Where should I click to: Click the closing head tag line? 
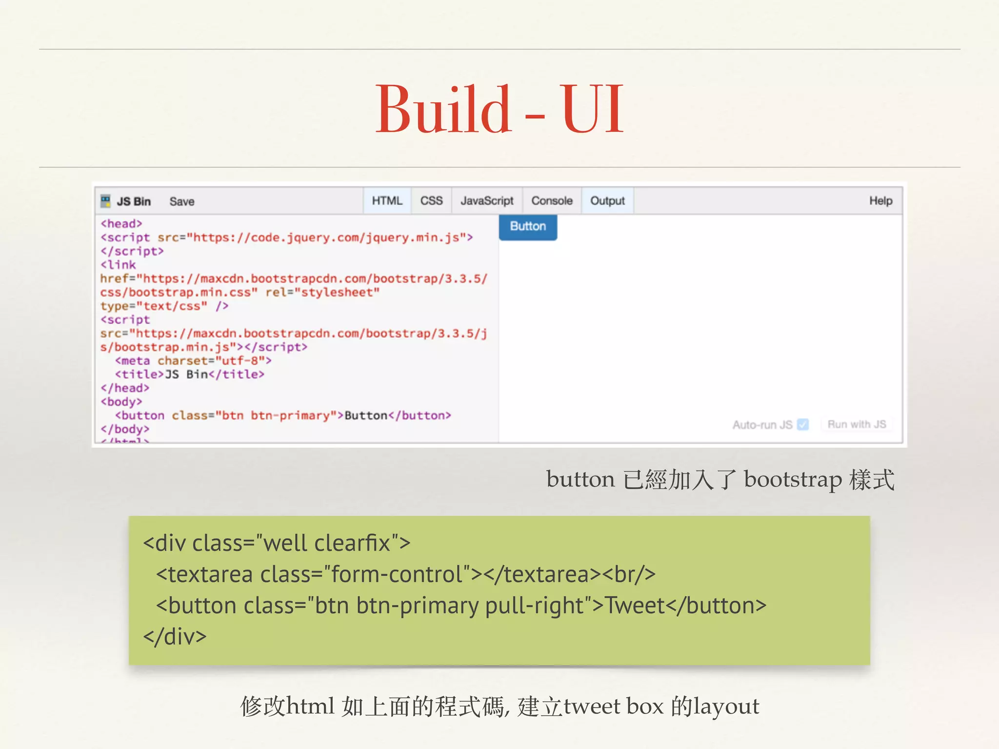coord(125,388)
